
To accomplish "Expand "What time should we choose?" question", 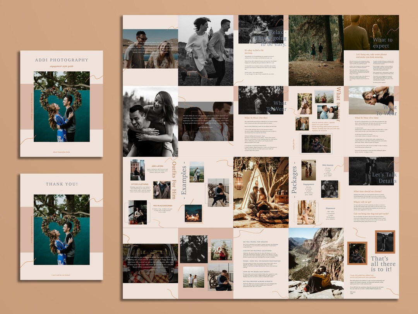I will pyautogui.click(x=368, y=191).
